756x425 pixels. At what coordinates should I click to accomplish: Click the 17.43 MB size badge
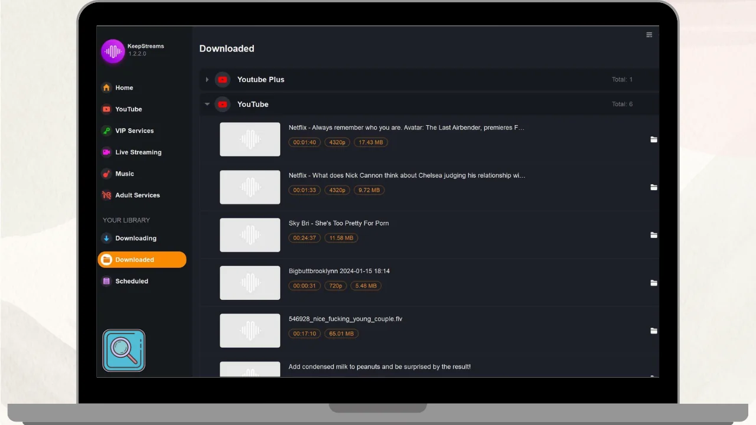[370, 142]
